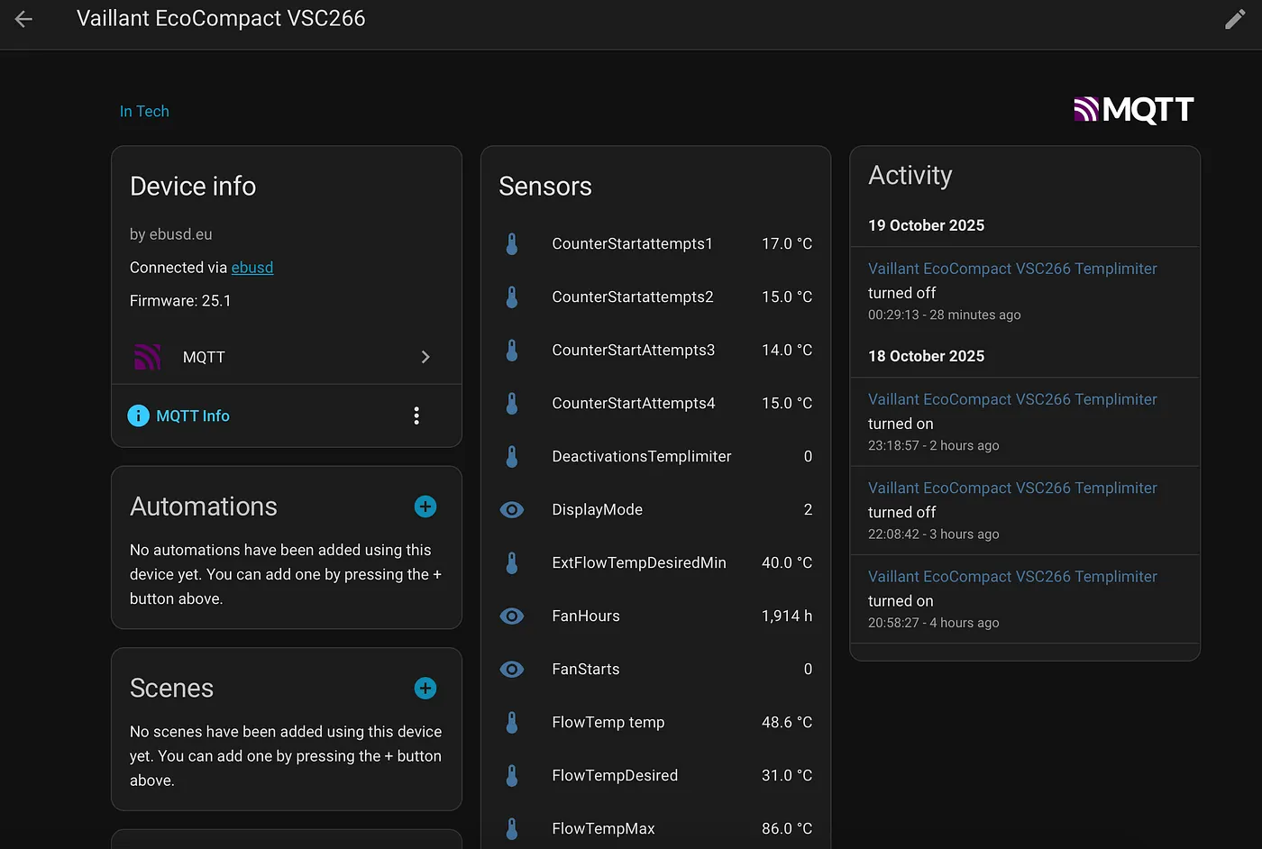The width and height of the screenshot is (1262, 849).
Task: Select the ExtFlowTempDesiredMin sensor row
Action: tap(638, 563)
